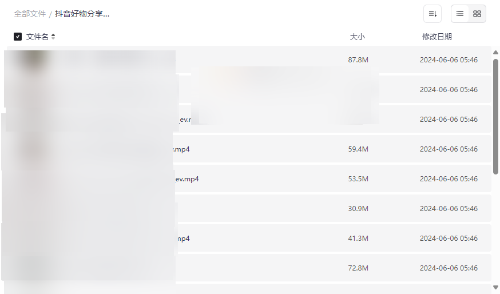Click the vertical scrollbar thumb
The width and height of the screenshot is (500, 294).
coord(495,114)
